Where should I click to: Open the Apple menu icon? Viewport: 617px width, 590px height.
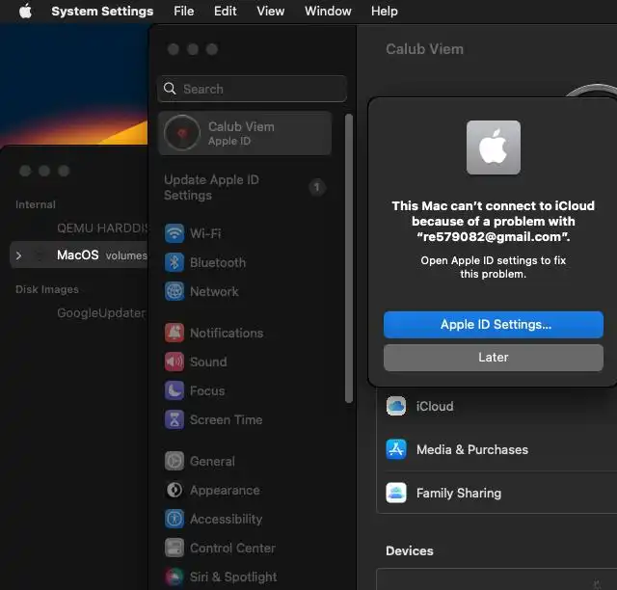click(x=26, y=11)
